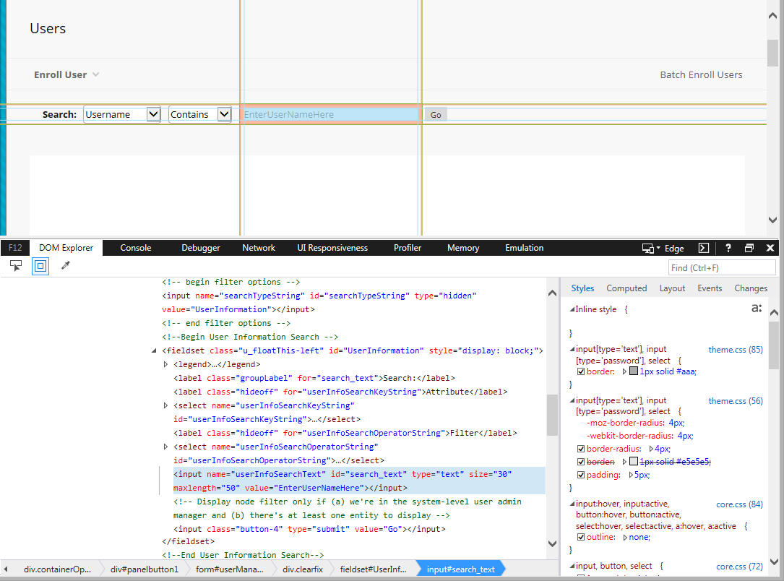Screen dimensions: 784x581
Task: Select the fieldset#UserInf... breadcrumb
Action: click(x=373, y=569)
